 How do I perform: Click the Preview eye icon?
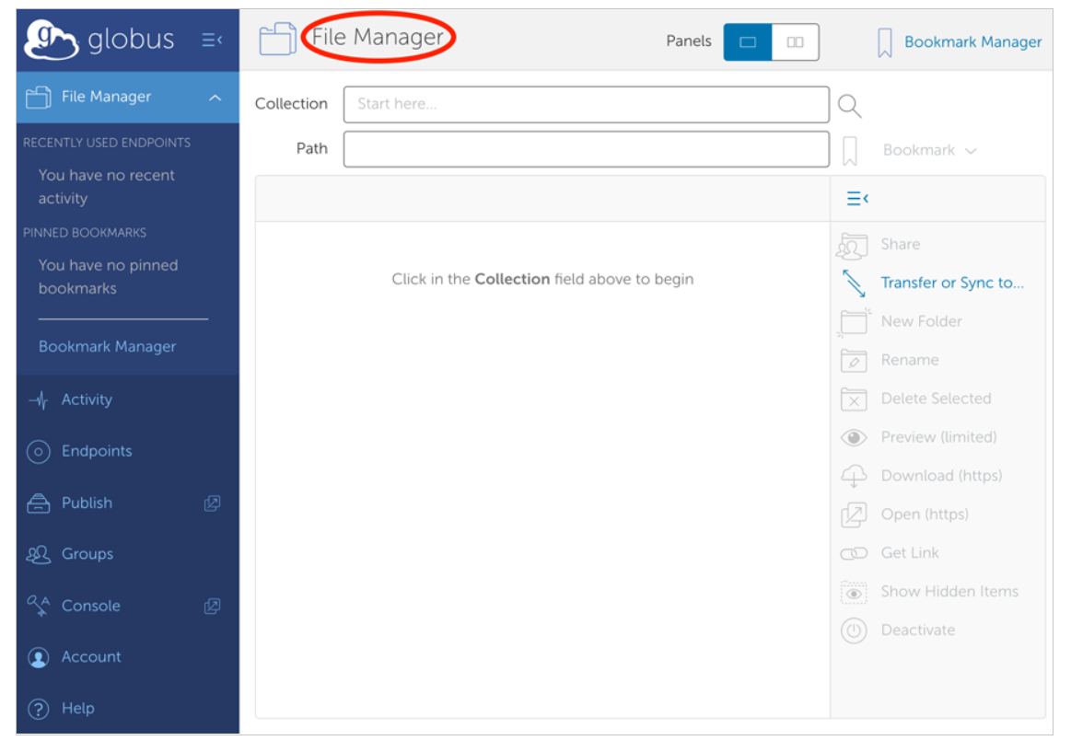click(x=854, y=437)
